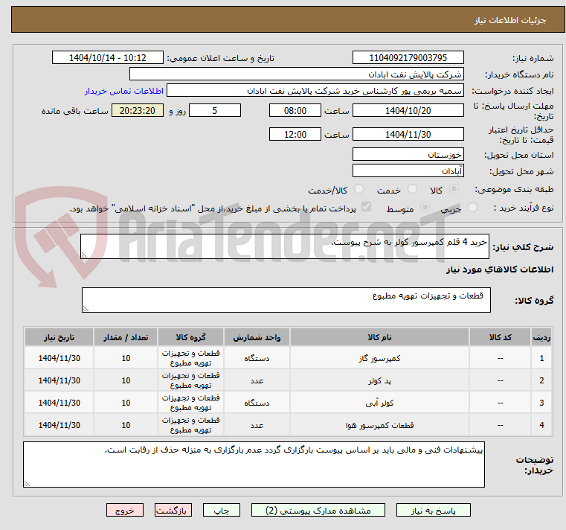This screenshot has height=530, width=566.
Task: Click the ایجاد کننده درخواست field
Action: click(x=315, y=91)
